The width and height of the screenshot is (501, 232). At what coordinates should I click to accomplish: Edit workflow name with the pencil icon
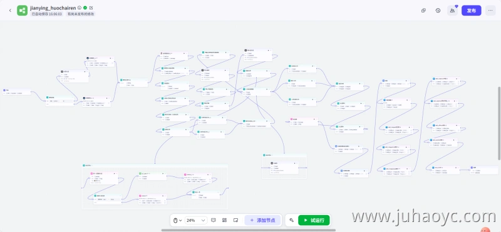(91, 8)
